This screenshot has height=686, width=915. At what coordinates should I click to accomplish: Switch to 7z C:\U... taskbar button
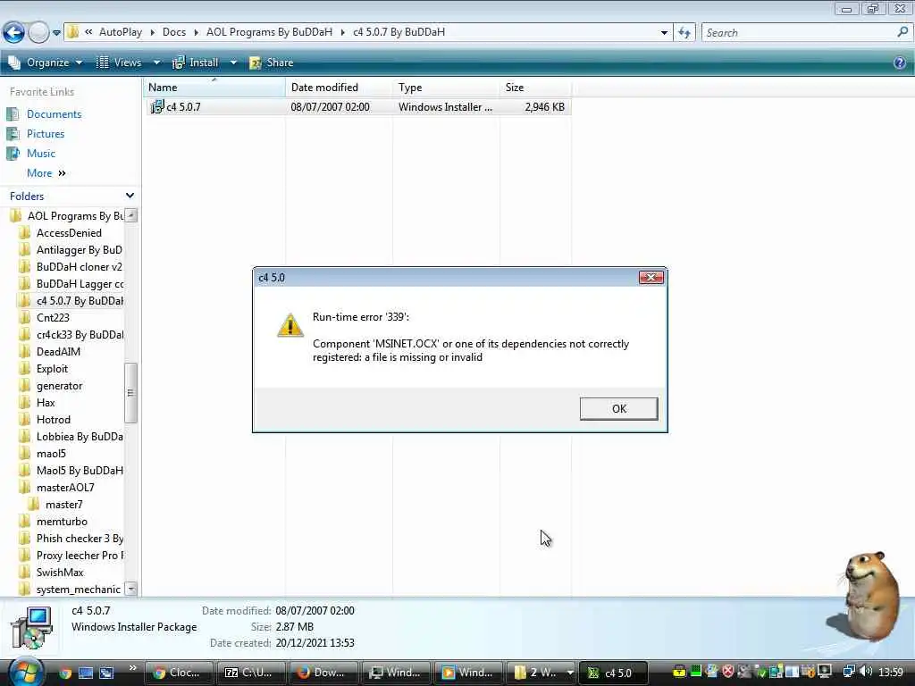[x=251, y=673]
